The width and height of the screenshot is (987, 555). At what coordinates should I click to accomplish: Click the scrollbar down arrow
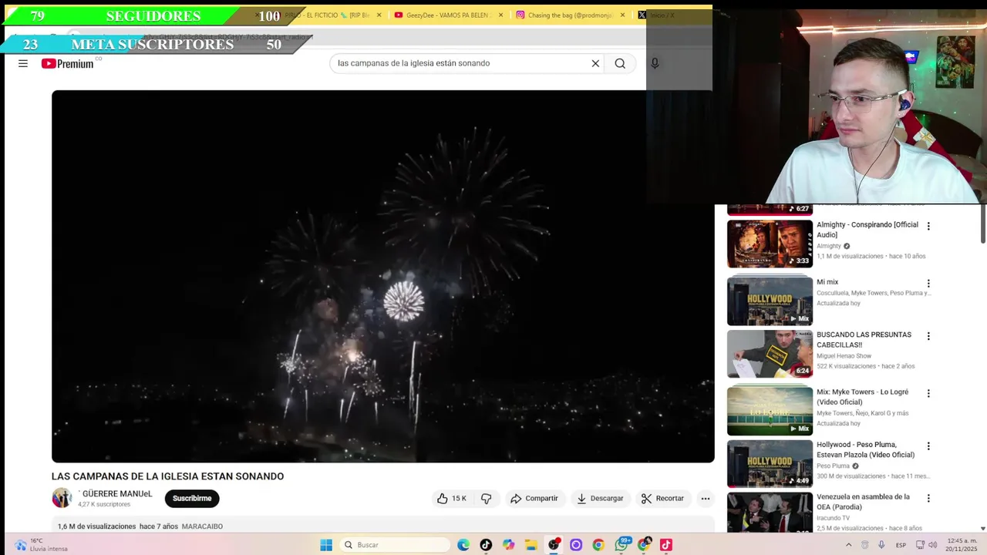click(982, 528)
